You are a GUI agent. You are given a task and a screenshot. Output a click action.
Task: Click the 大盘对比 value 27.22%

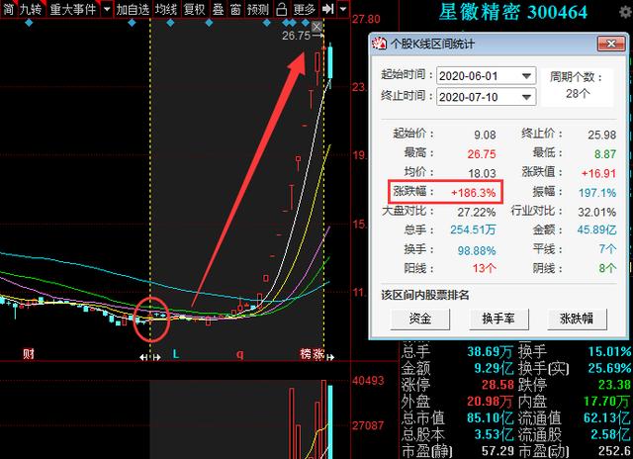tap(477, 212)
